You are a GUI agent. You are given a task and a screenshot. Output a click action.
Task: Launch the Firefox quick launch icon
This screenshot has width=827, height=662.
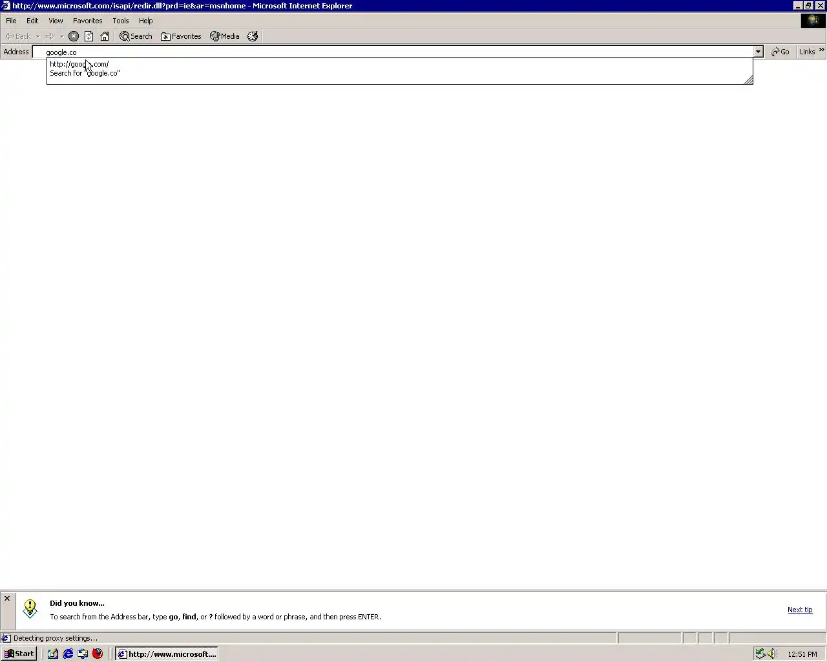pos(98,654)
